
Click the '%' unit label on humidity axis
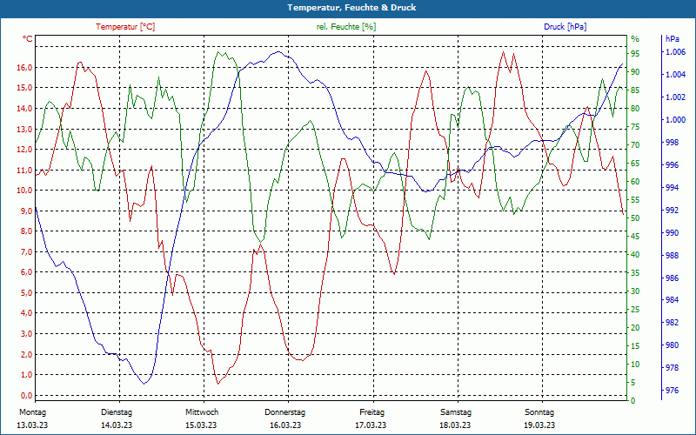coord(635,39)
